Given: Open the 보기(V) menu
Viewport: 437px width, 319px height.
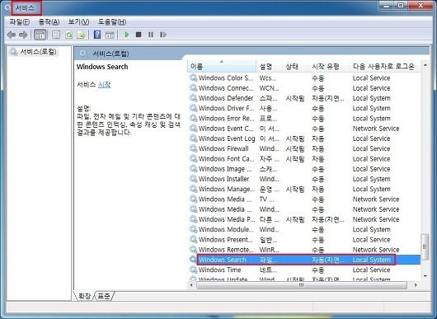Looking at the screenshot, I should coord(78,21).
